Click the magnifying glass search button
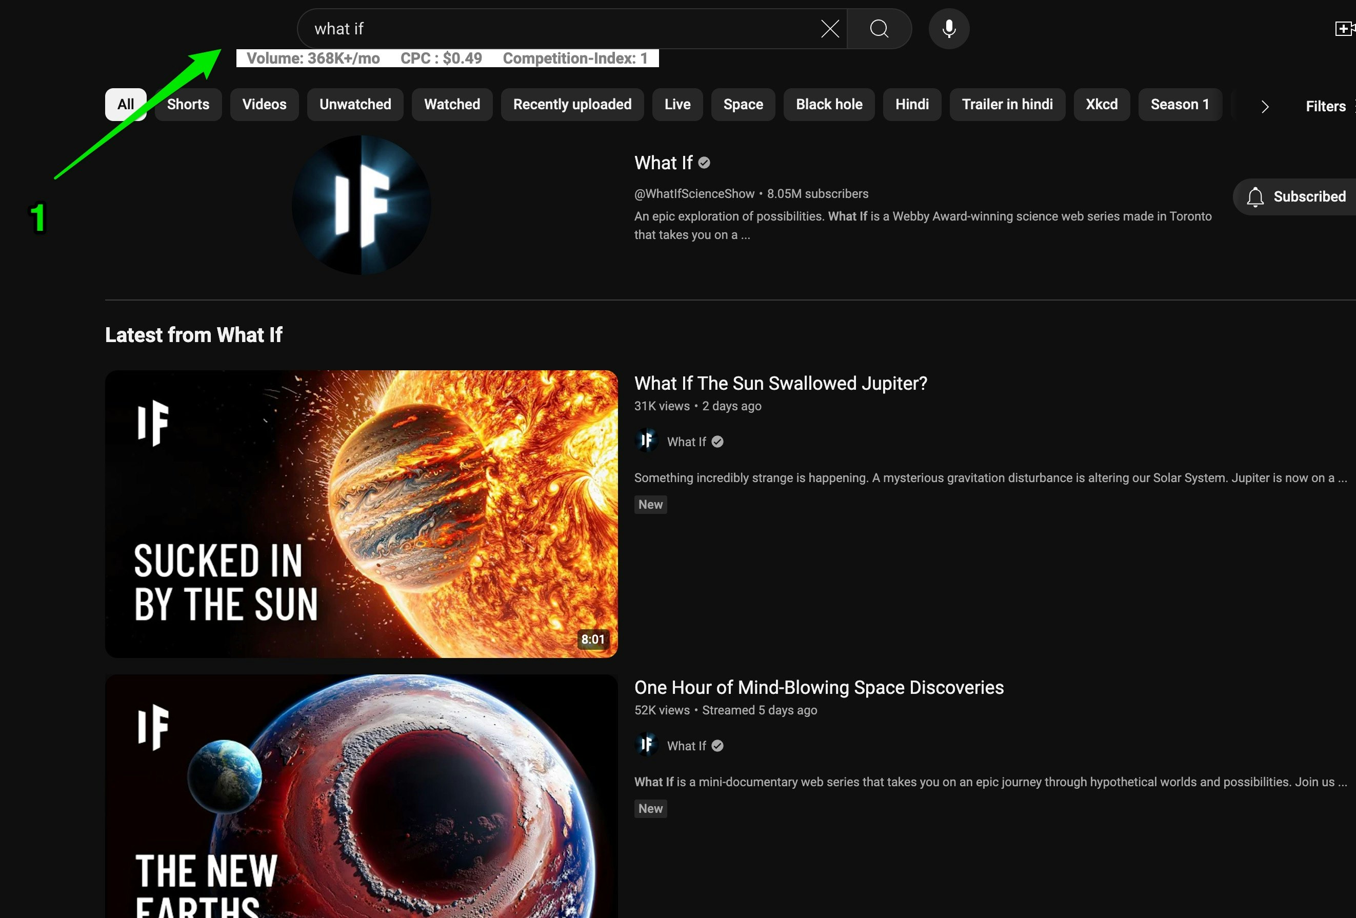1356x918 pixels. (x=880, y=29)
